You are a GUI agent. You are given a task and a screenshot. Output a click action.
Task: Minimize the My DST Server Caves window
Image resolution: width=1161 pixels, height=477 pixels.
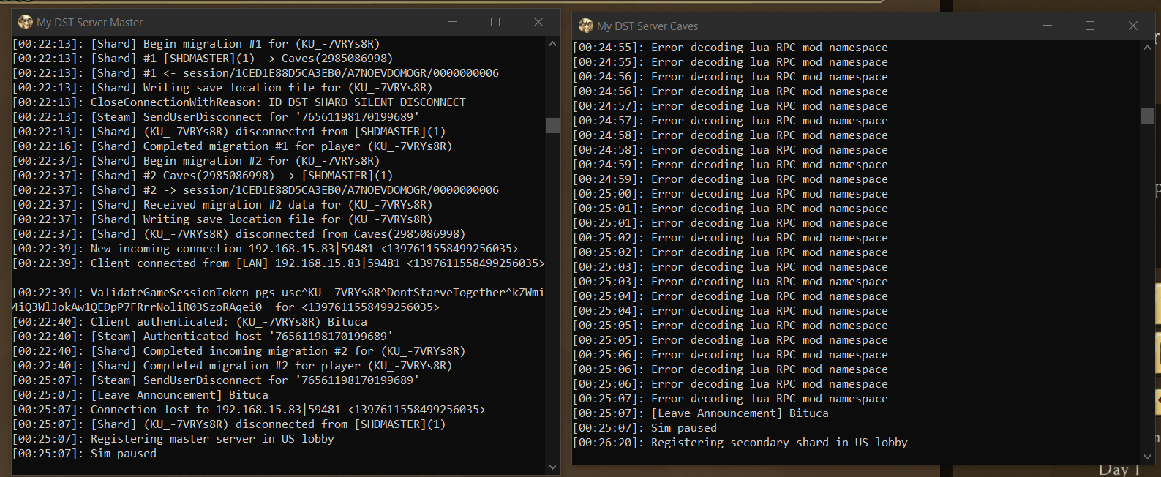[1048, 26]
